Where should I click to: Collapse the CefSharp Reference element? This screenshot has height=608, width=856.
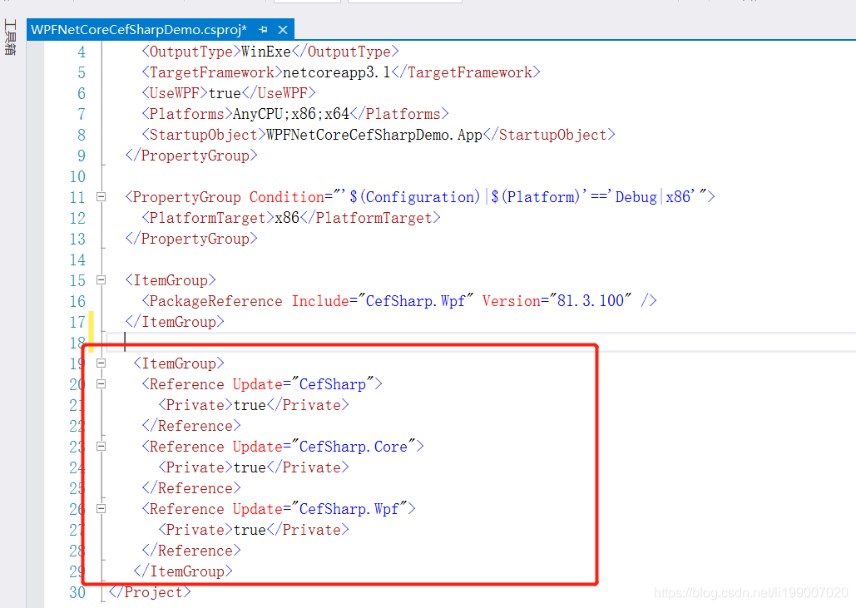click(101, 383)
